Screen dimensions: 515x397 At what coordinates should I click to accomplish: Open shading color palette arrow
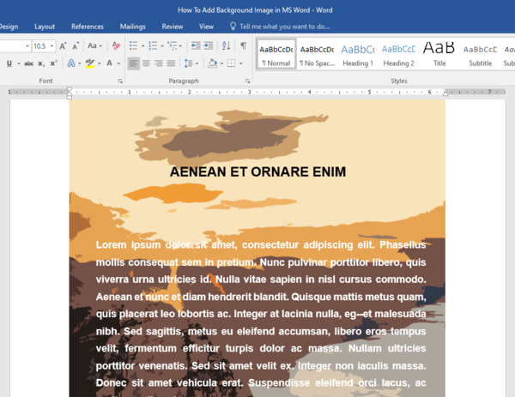(x=221, y=63)
